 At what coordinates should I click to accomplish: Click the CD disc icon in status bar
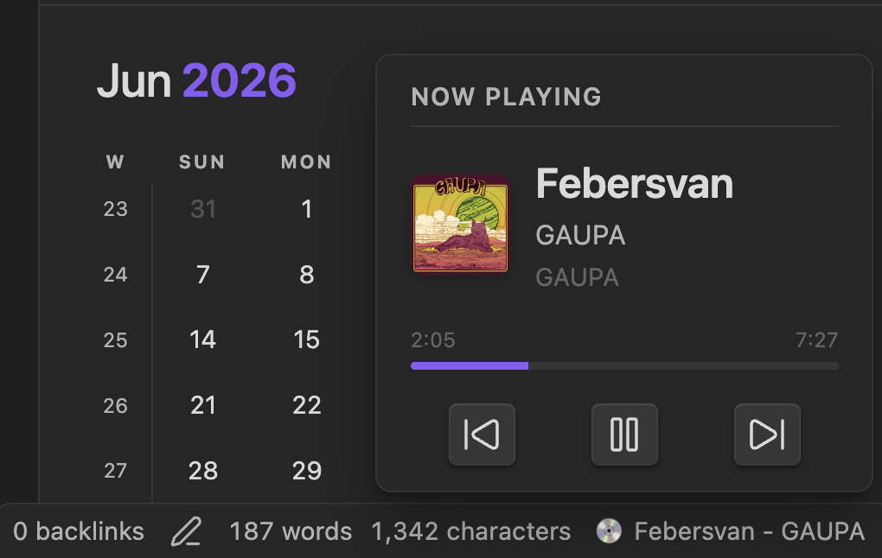[x=609, y=531]
